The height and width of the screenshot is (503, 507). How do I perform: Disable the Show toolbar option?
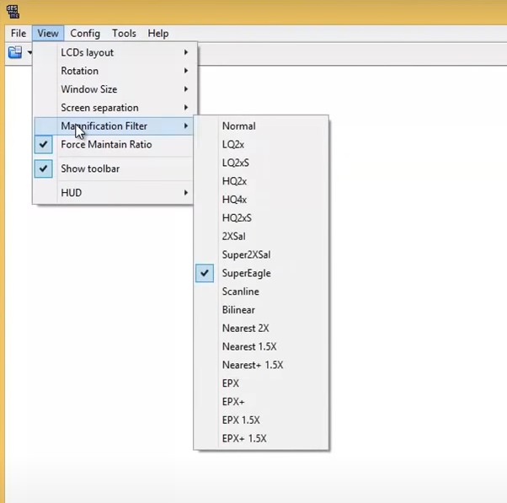coord(90,169)
